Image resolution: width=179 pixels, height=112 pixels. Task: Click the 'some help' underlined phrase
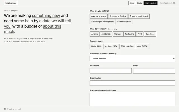click(x=23, y=21)
